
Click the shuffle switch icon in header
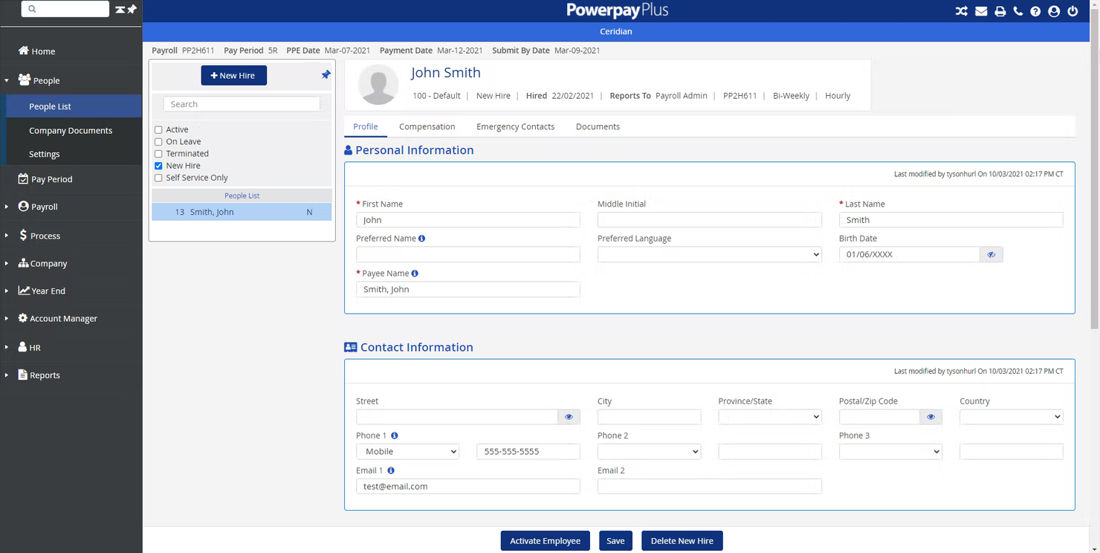962,11
